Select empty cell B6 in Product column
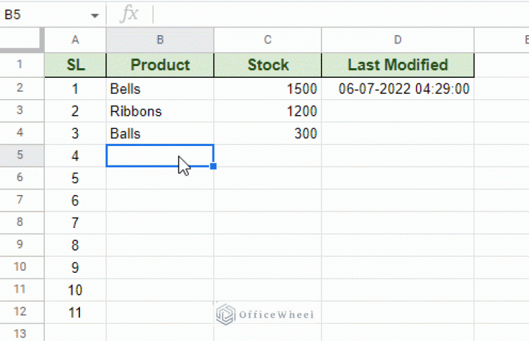529x341 pixels. click(x=160, y=178)
